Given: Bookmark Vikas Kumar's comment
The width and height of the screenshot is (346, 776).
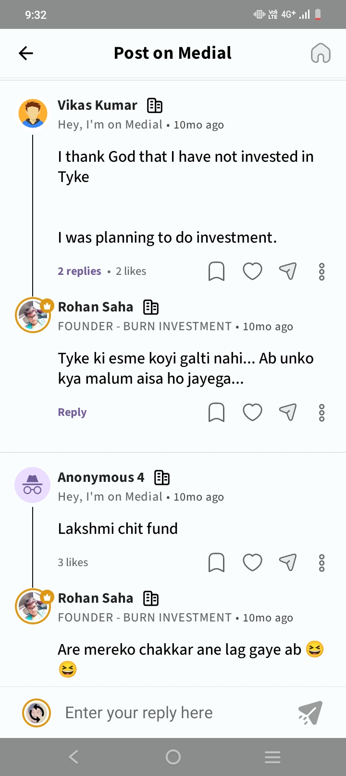Looking at the screenshot, I should click(216, 272).
